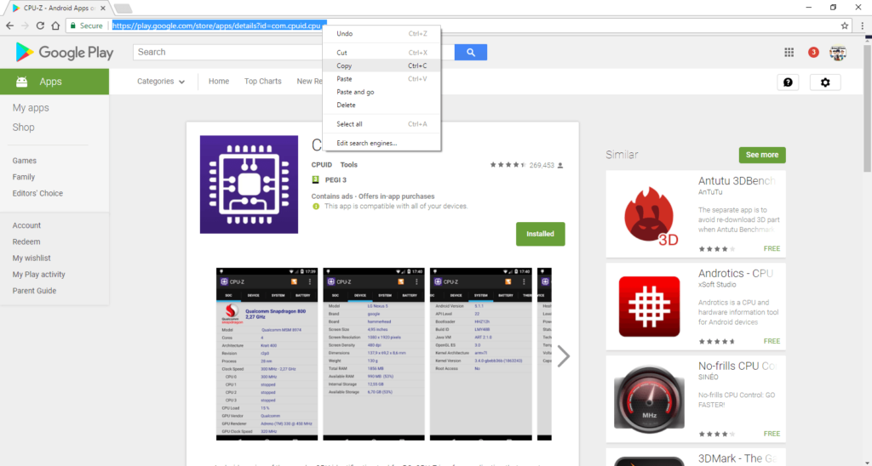
Task: Click the green Apps section header
Action: click(x=54, y=82)
